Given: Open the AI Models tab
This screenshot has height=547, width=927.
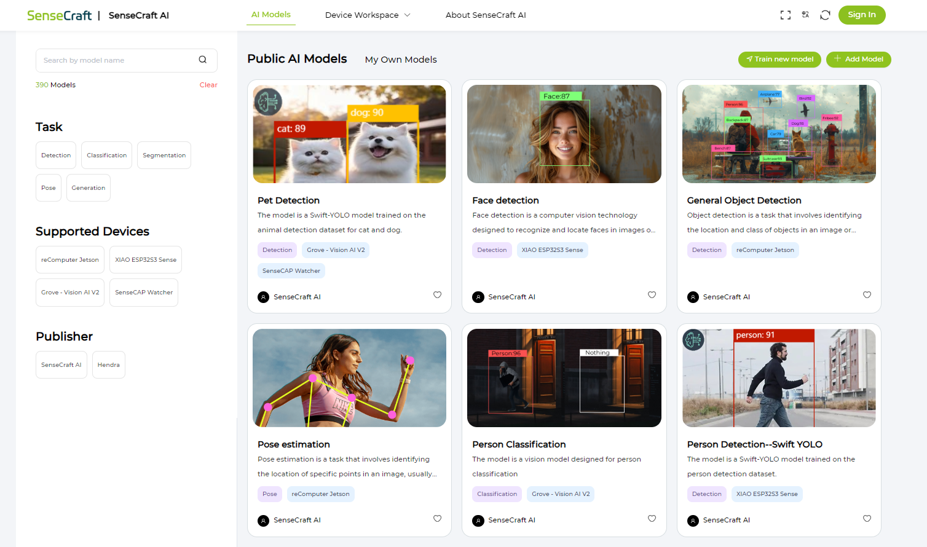Looking at the screenshot, I should click(x=271, y=15).
